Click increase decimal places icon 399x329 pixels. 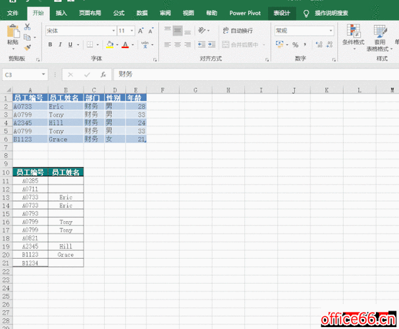(x=319, y=45)
